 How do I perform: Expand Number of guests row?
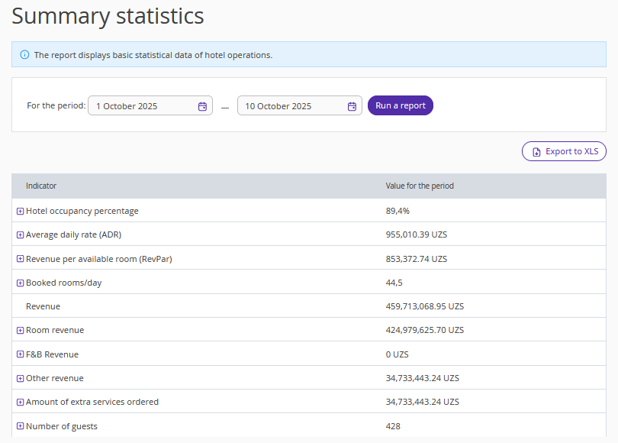click(21, 426)
